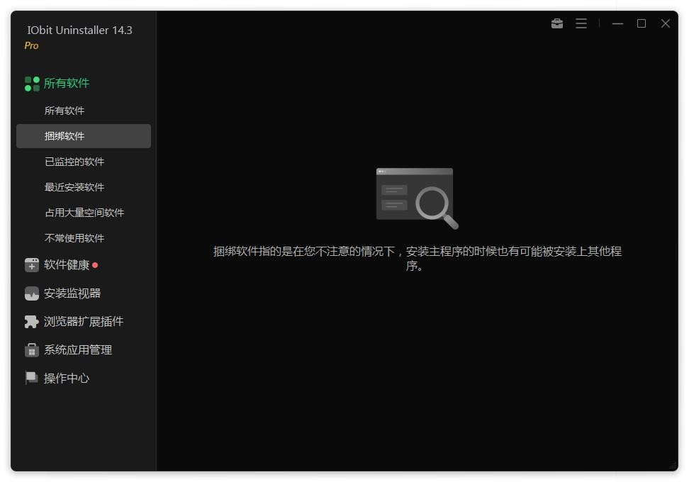Click the 安装监视器 monitor icon
The height and width of the screenshot is (482, 689).
[x=32, y=293]
